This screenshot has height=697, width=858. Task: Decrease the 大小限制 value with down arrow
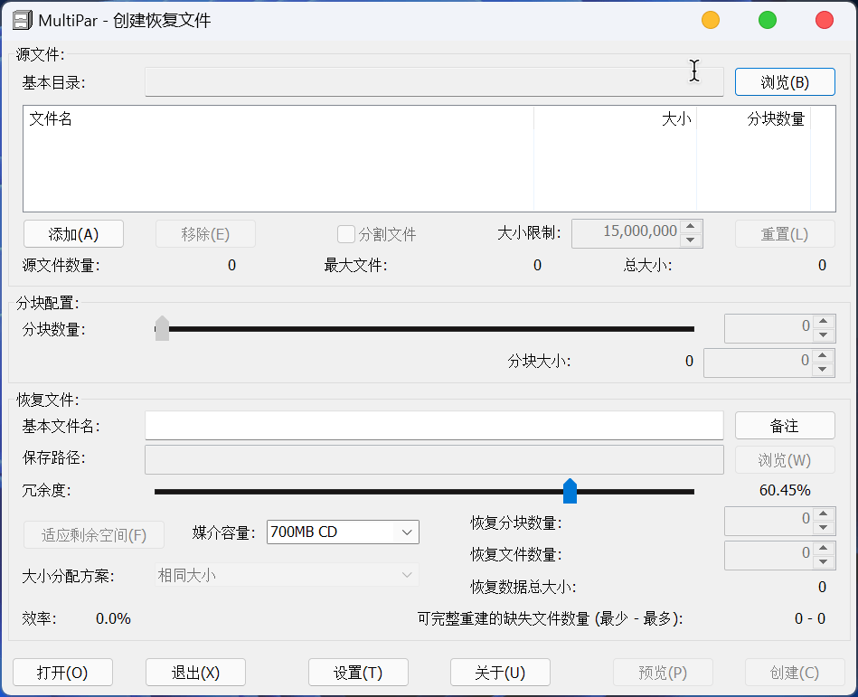pyautogui.click(x=691, y=240)
